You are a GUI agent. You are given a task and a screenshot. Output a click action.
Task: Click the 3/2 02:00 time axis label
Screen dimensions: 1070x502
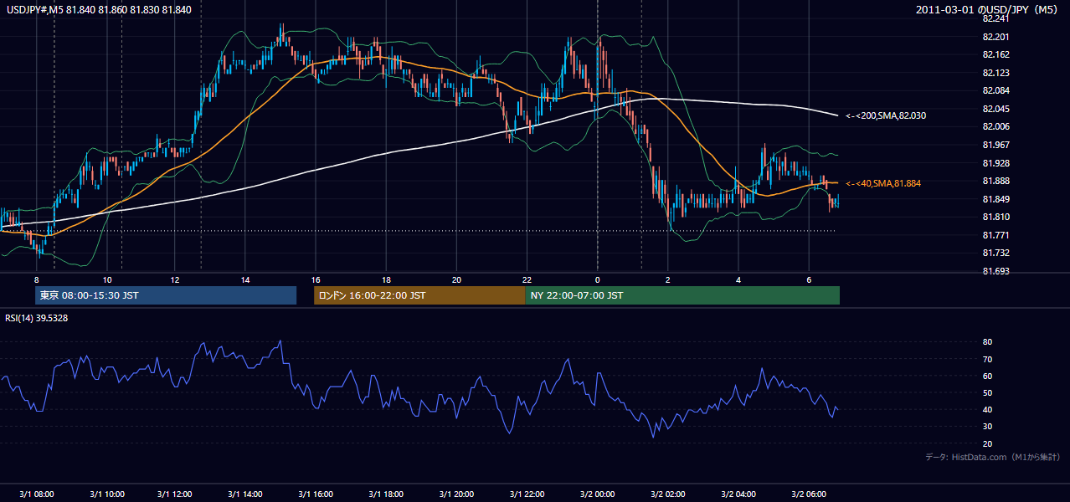click(x=668, y=494)
